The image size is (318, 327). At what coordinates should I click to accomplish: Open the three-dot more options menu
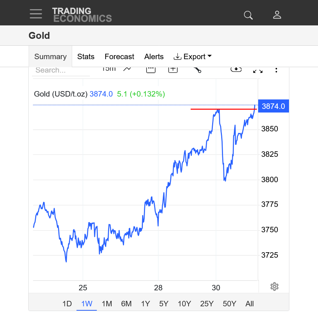276,70
